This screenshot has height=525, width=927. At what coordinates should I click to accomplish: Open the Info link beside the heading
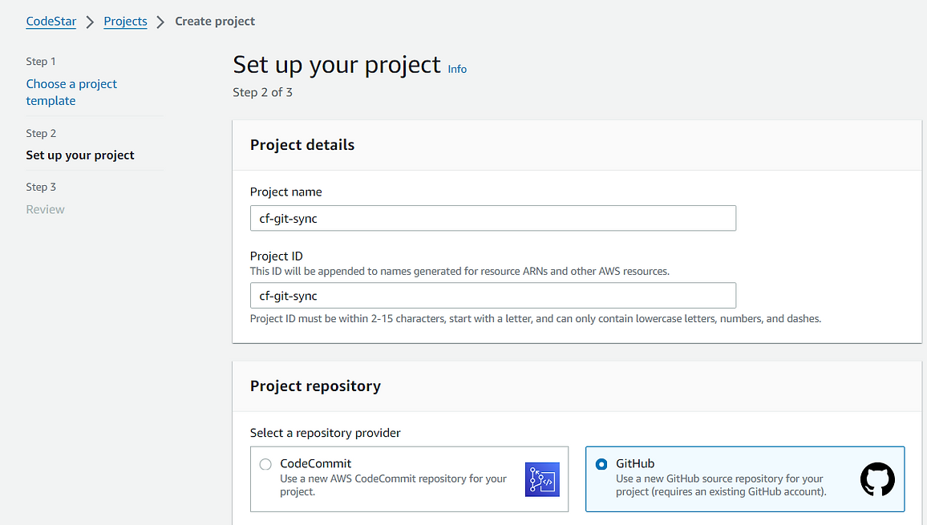click(457, 69)
